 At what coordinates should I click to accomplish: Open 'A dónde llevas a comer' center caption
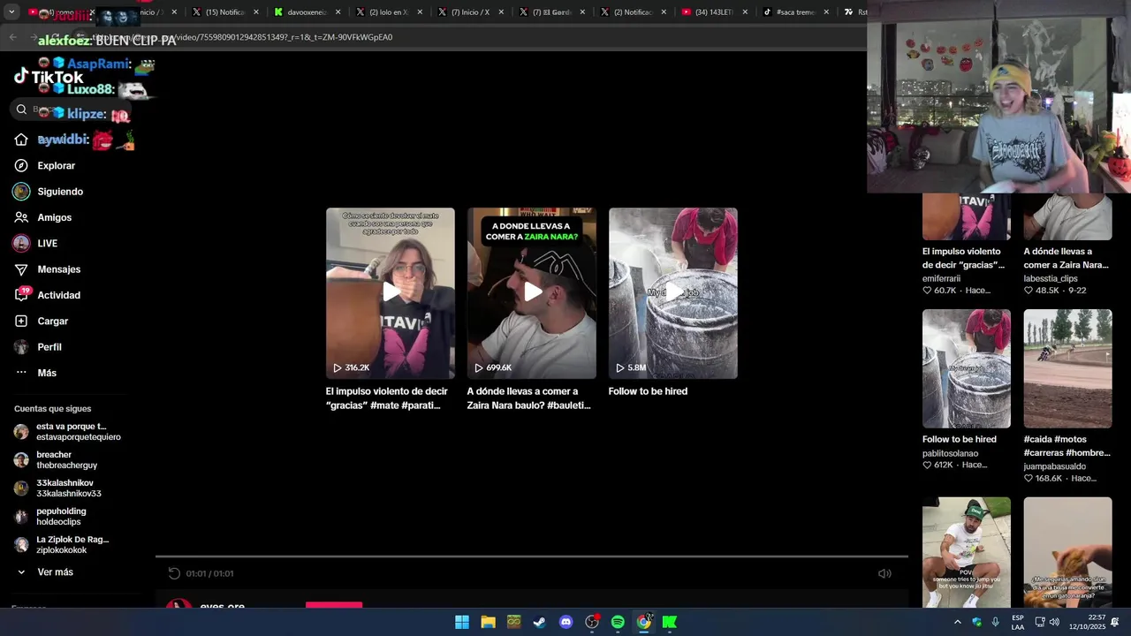pyautogui.click(x=528, y=397)
